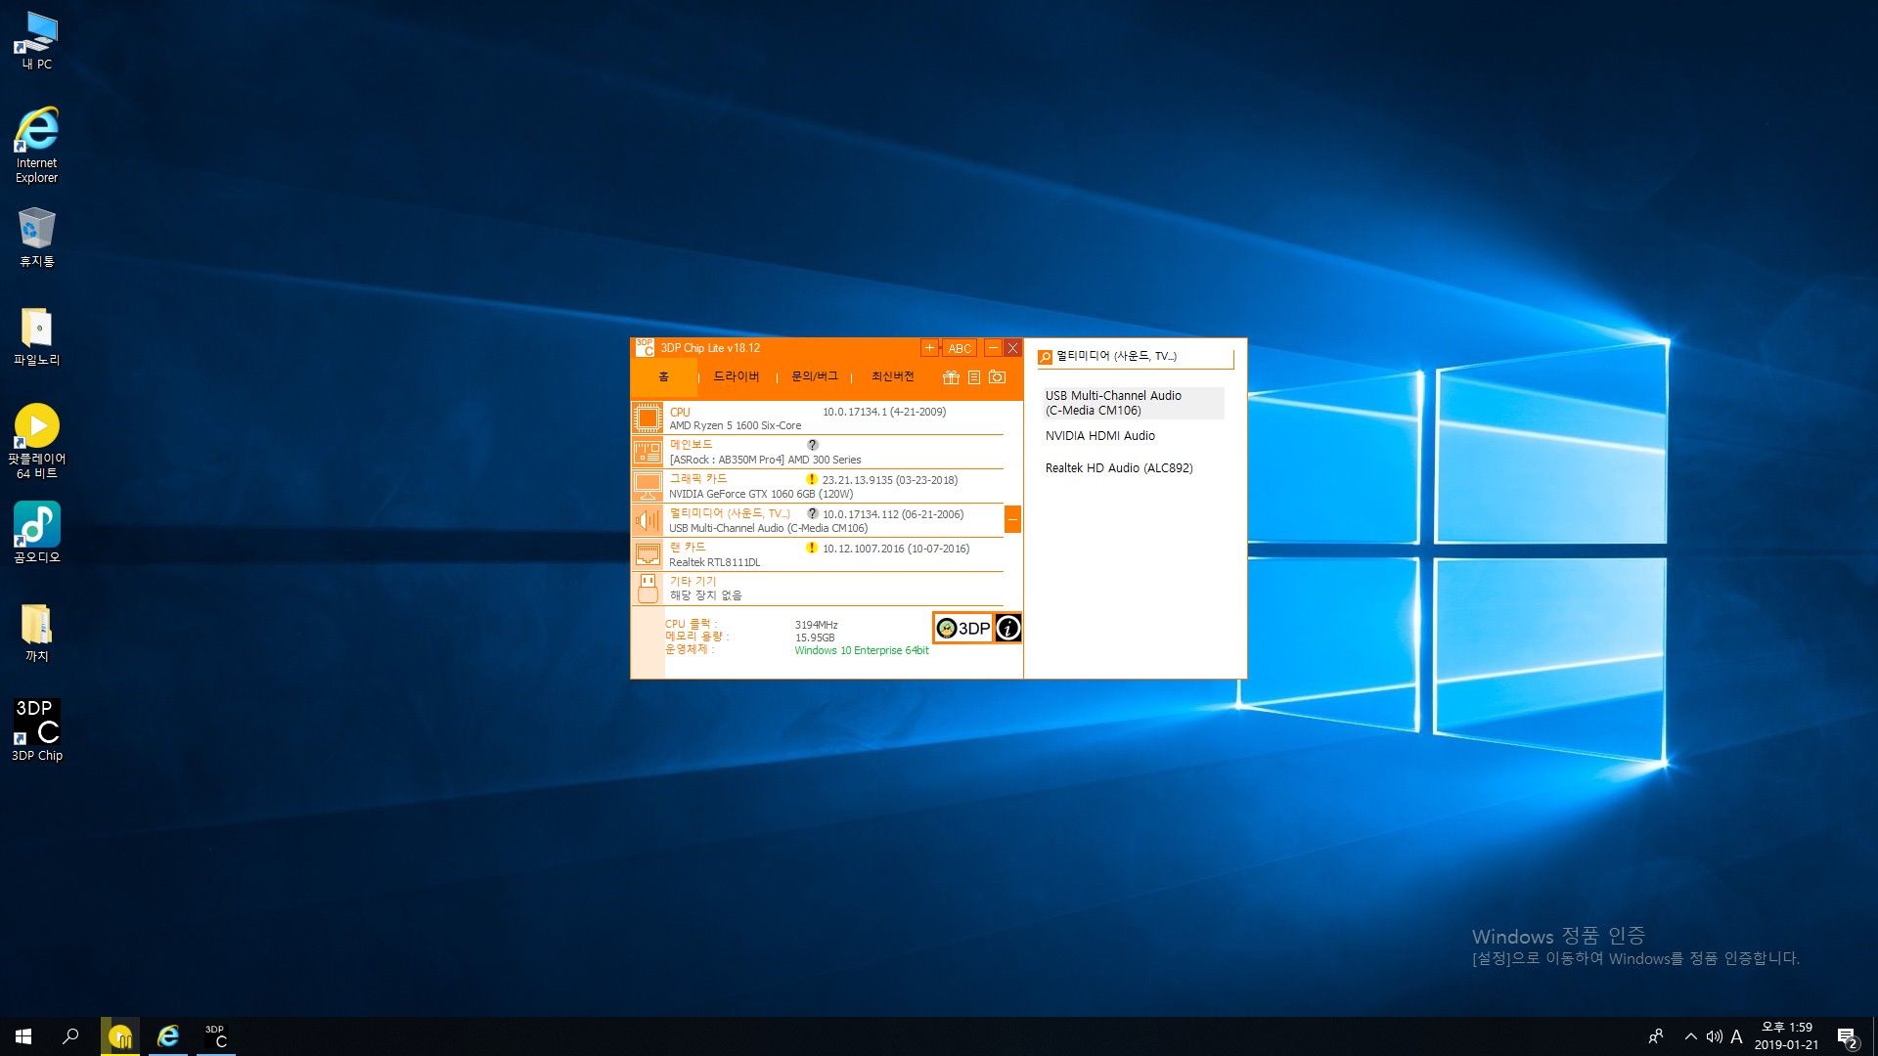Click the ABC language button
This screenshot has width=1878, height=1056.
(960, 348)
